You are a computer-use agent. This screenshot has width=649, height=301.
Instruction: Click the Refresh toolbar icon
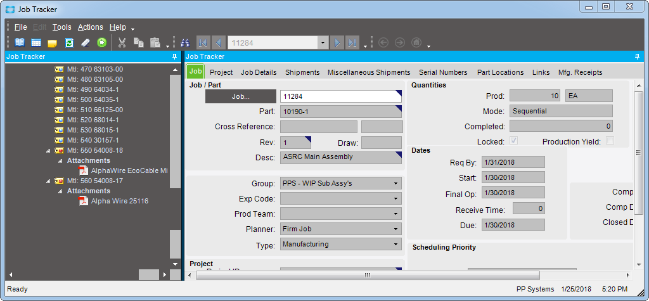click(69, 42)
